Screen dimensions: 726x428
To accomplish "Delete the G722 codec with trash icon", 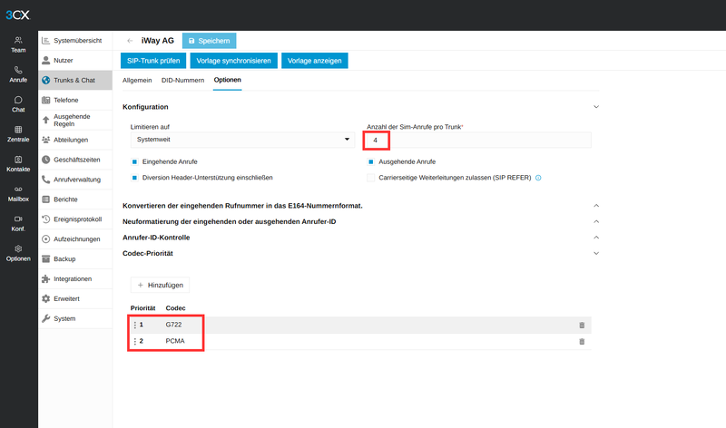I will click(x=582, y=325).
